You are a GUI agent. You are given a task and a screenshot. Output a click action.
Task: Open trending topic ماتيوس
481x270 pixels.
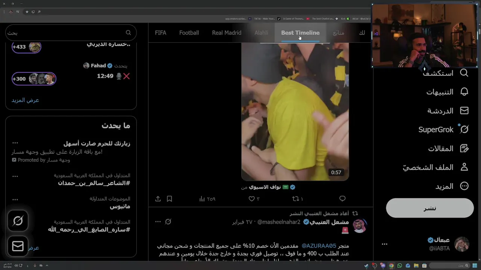coord(120,206)
